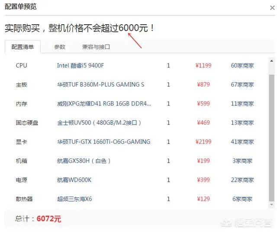Click the 固态硬盘 category label
The width and height of the screenshot is (277, 232).
coord(27,123)
